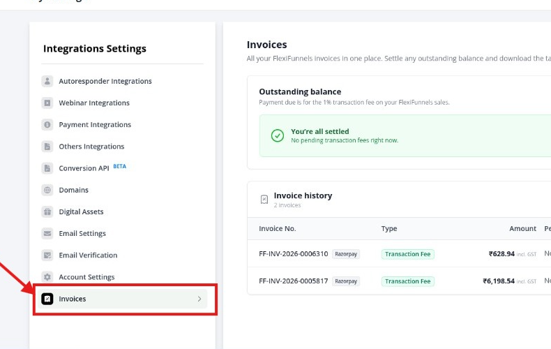Click the Domains globe icon
The height and width of the screenshot is (349, 551).
[x=47, y=191]
